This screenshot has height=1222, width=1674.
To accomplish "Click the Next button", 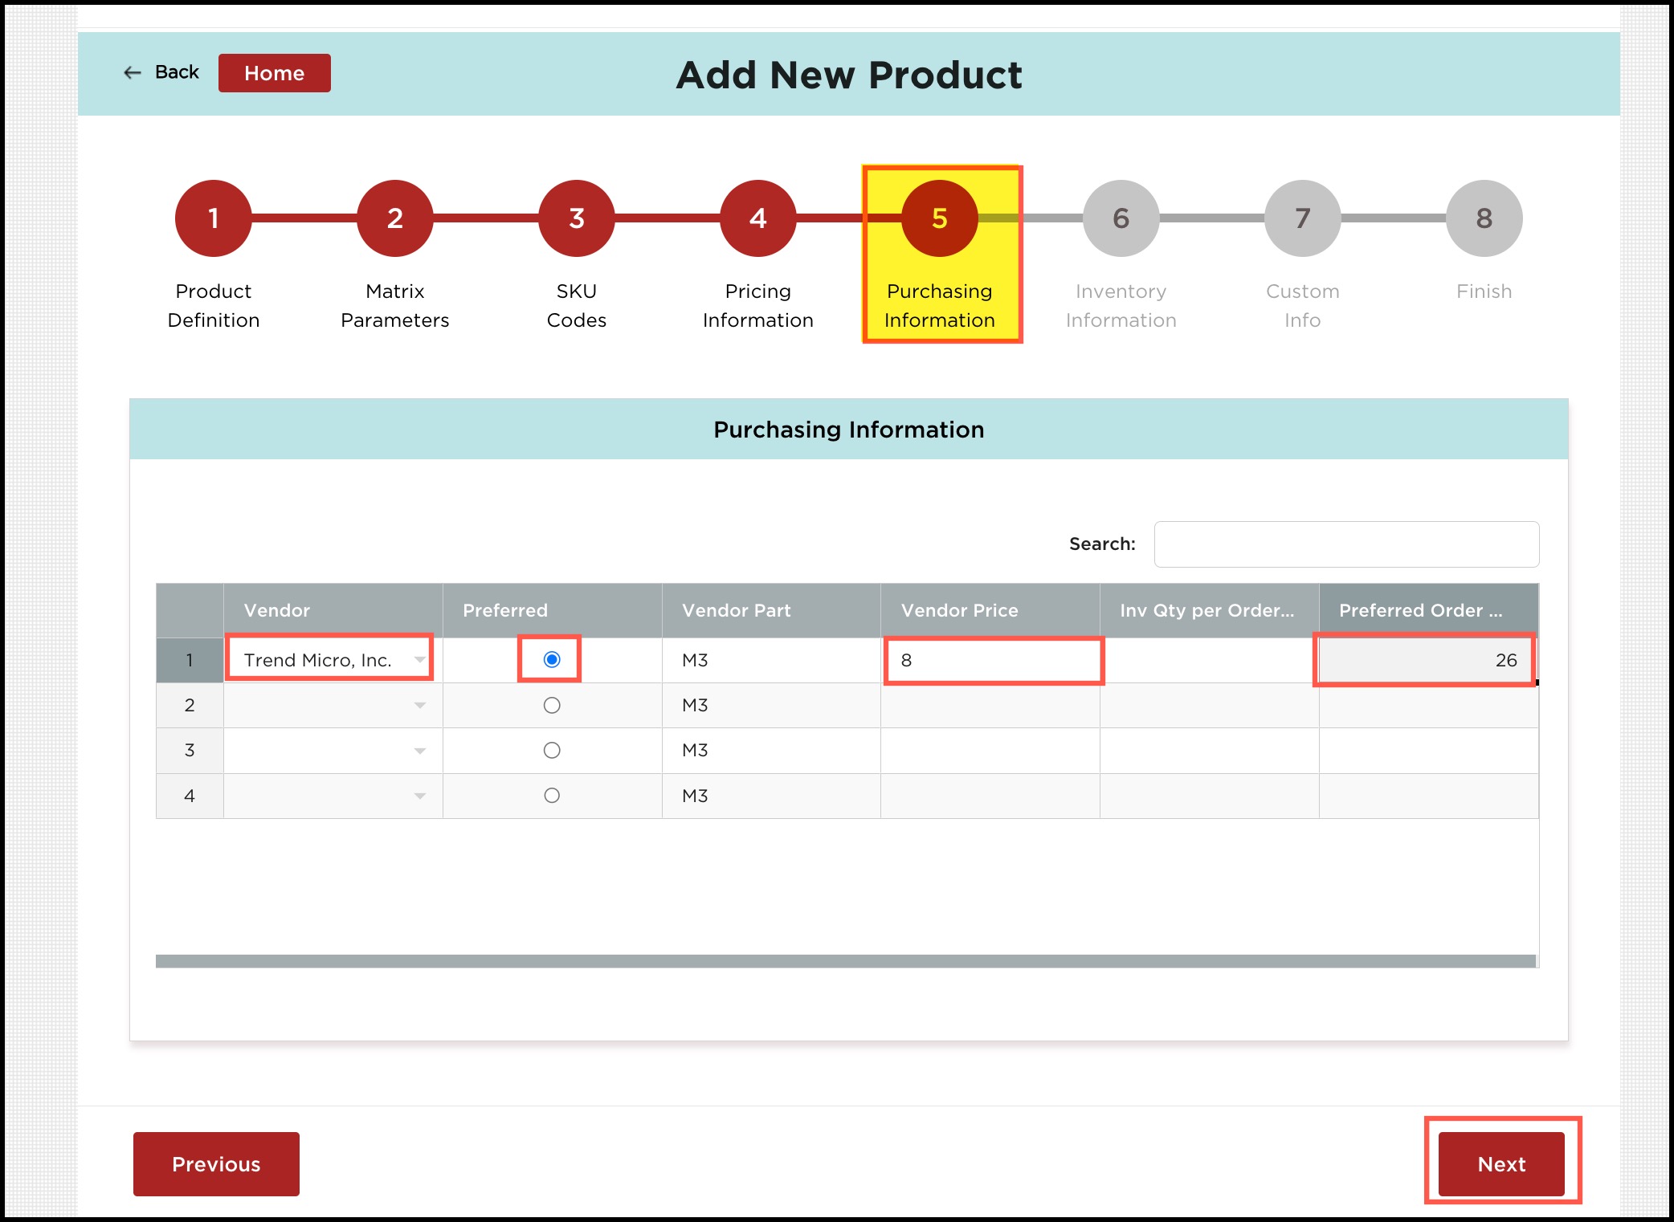I will [x=1500, y=1163].
